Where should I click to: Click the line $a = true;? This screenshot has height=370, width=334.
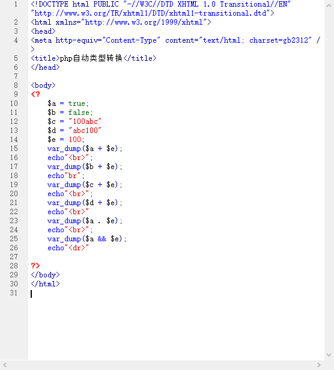(68, 103)
